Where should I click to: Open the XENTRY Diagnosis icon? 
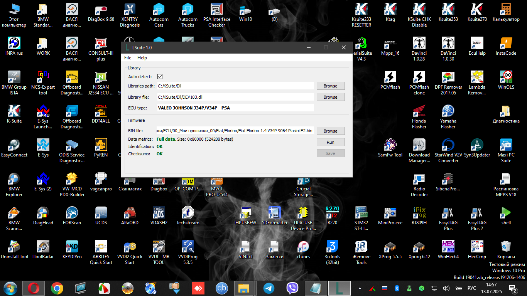(x=130, y=15)
